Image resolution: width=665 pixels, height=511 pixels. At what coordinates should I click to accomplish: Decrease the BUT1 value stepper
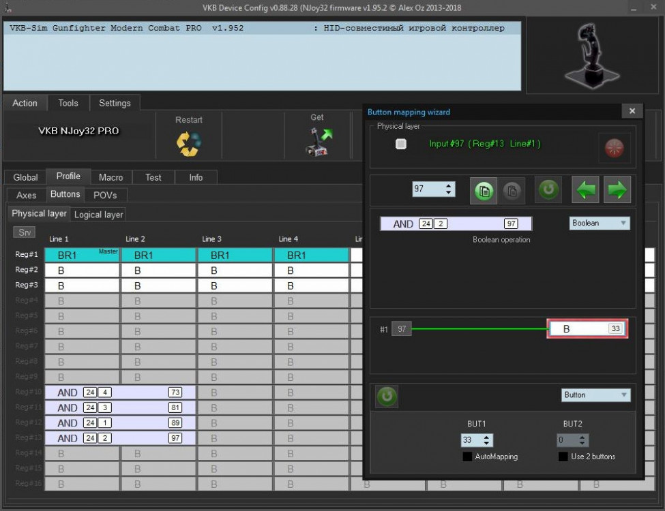tap(486, 444)
